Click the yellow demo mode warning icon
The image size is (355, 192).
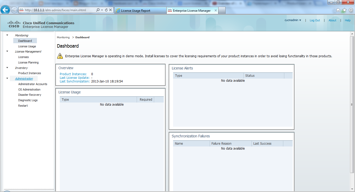(60, 56)
